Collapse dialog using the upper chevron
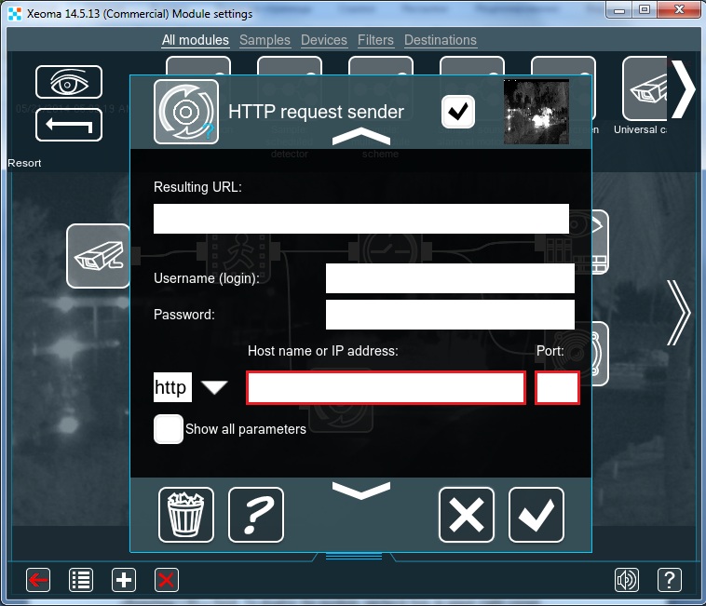The height and width of the screenshot is (606, 706). coord(361,136)
